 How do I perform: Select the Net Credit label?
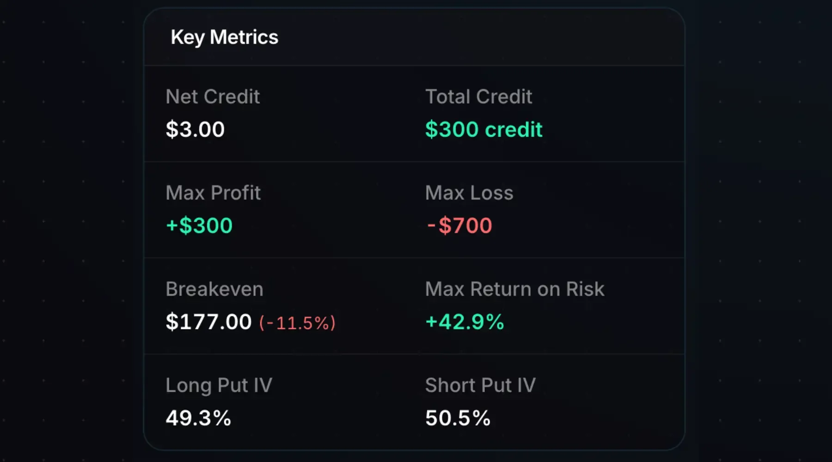pyautogui.click(x=213, y=97)
